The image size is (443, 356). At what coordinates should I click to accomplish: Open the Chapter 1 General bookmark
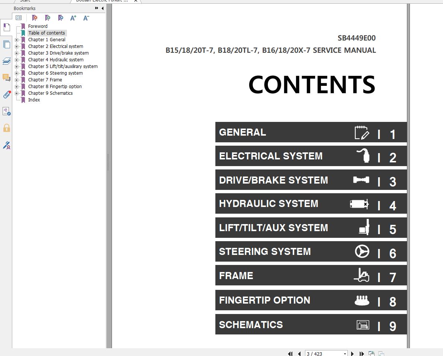[46, 40]
